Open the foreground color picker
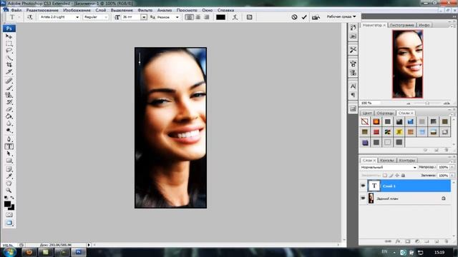This screenshot has height=257, width=458. [7, 204]
